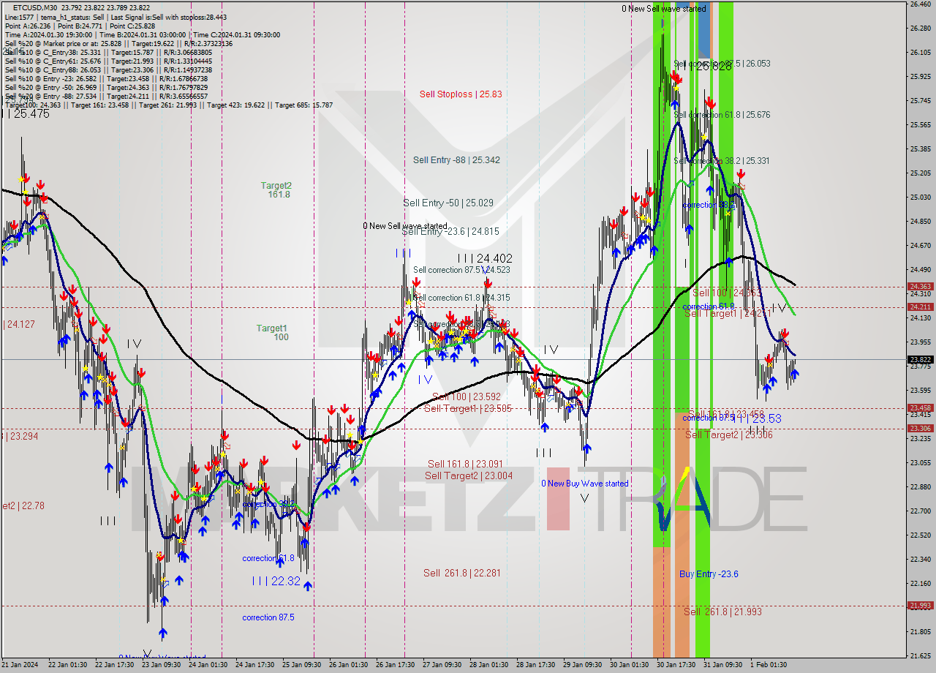This screenshot has height=673, width=936.
Task: Click the 'Sell 161.8 | 23.091' label
Action: 465,464
